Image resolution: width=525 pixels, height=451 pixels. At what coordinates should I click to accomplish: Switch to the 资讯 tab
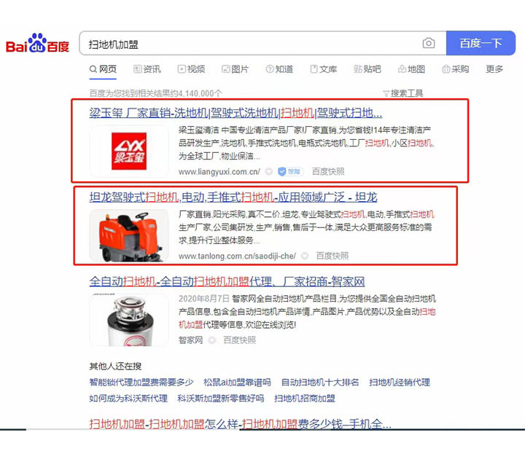tap(147, 69)
